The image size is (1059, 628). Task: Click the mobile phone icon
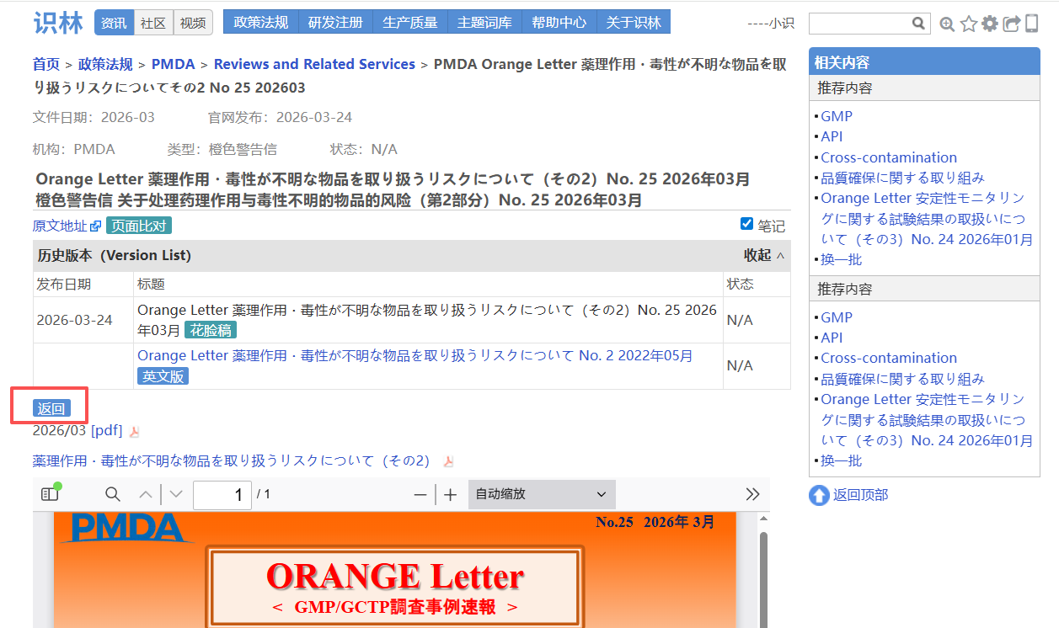pos(1031,24)
